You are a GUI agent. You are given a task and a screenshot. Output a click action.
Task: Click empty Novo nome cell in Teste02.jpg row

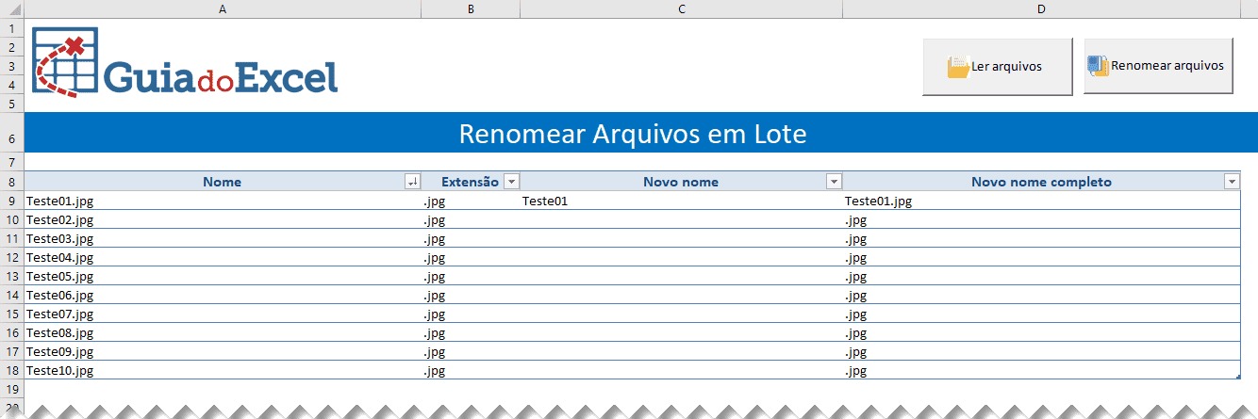tap(681, 219)
